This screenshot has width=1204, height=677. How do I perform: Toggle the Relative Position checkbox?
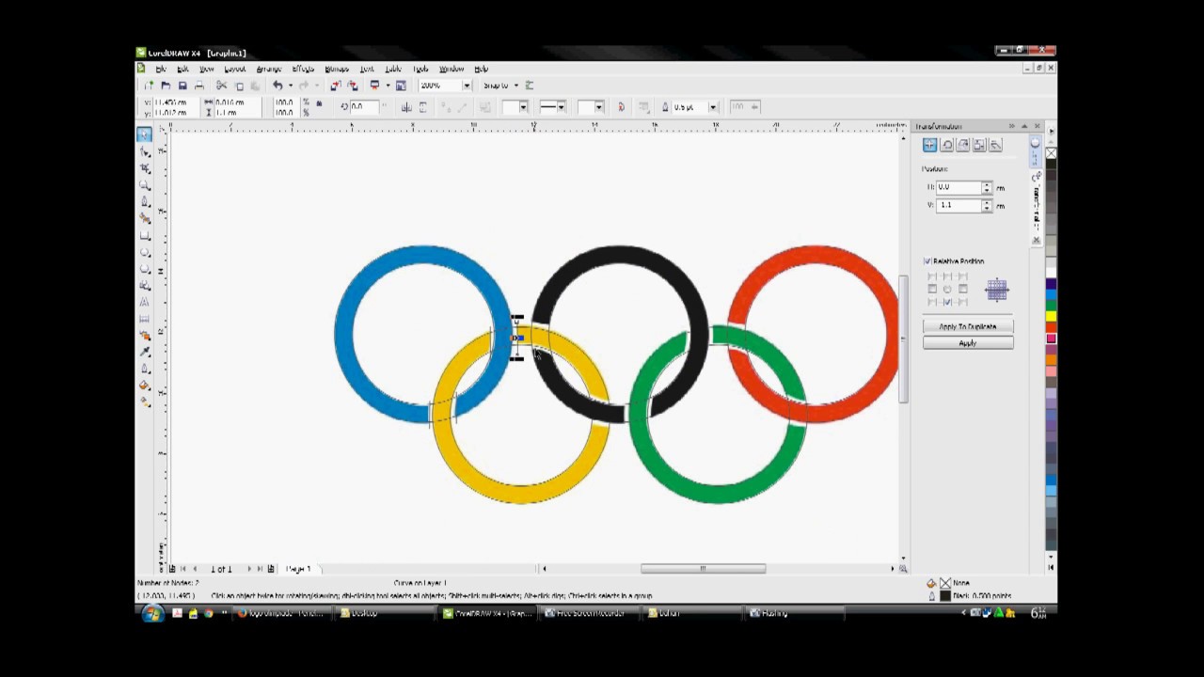927,260
